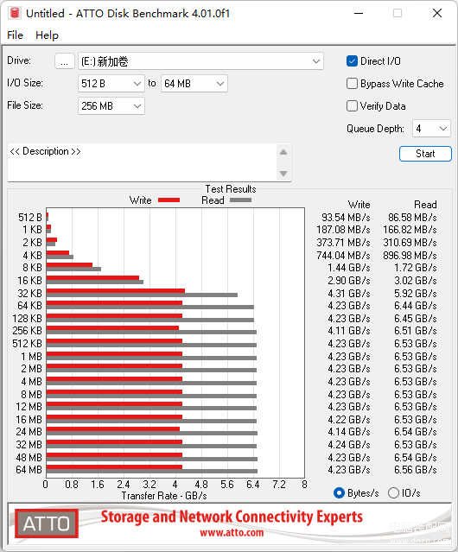Click the "12 MB" chart row label
Viewport: 458px width, 552px height.
point(29,407)
